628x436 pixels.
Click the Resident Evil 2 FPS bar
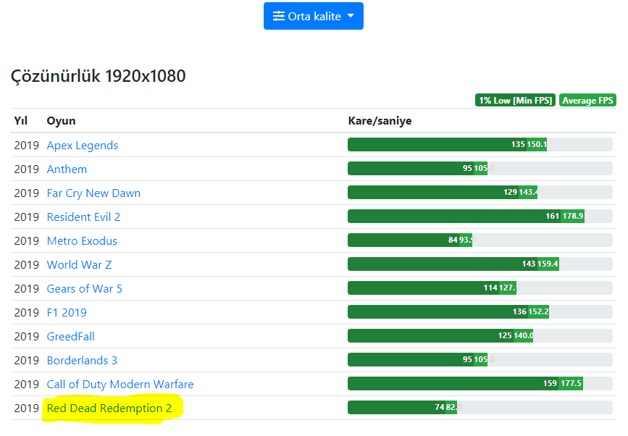click(480, 217)
